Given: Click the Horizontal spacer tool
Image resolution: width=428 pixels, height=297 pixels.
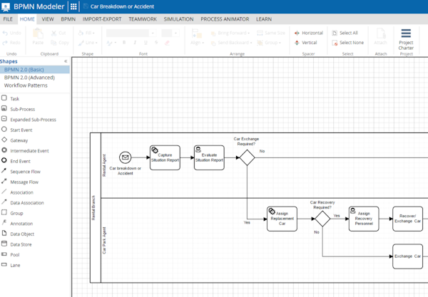Looking at the screenshot, I should [x=309, y=33].
